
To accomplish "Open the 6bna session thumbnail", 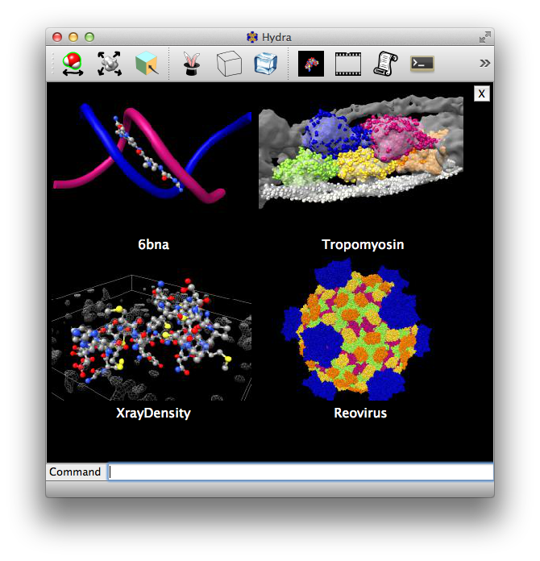I will coord(152,155).
